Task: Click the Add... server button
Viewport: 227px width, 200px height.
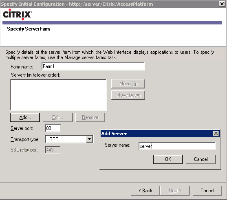Action: point(25,117)
